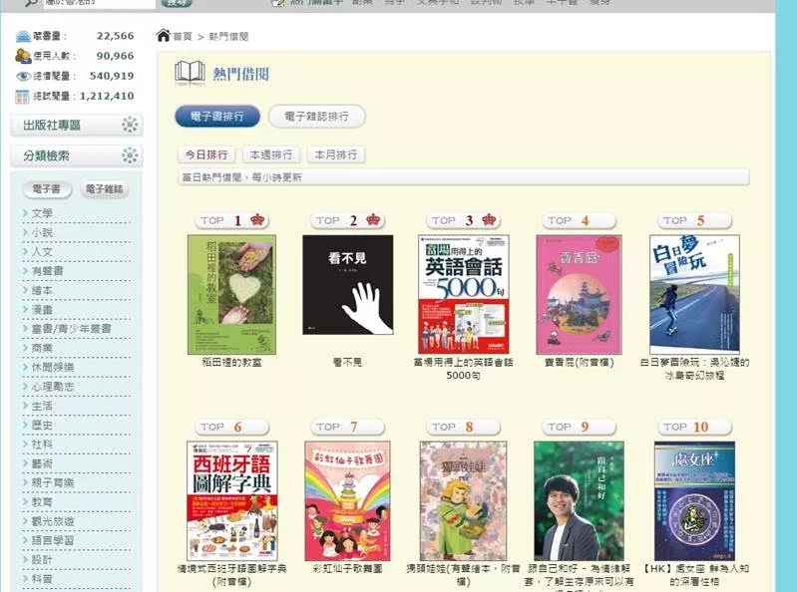Show 本月排行 ranking
Image resolution: width=797 pixels, height=592 pixels.
336,154
